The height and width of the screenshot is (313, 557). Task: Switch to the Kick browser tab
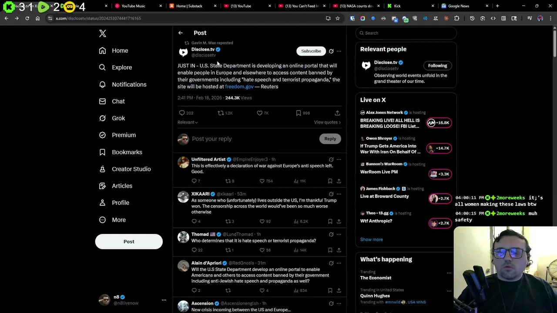410,6
